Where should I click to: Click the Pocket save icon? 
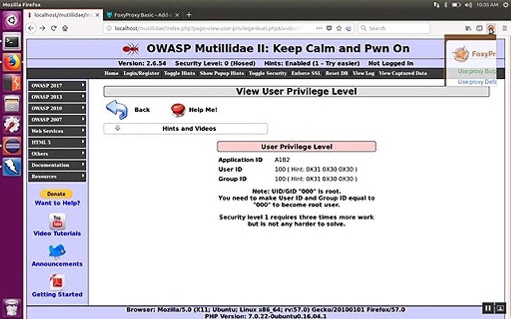tap(329, 28)
